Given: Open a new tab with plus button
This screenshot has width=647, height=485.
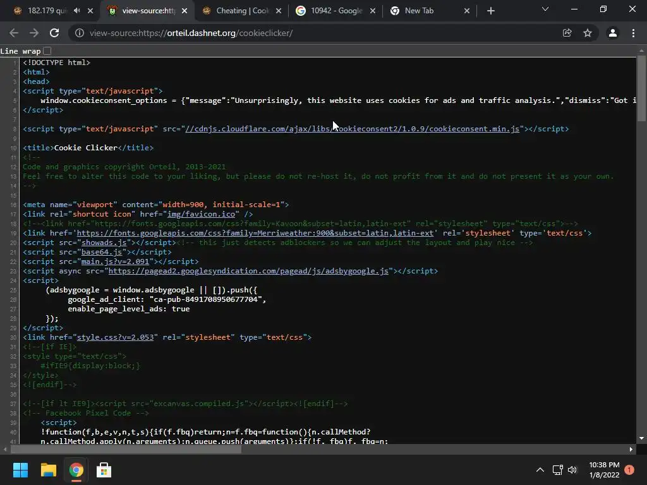Looking at the screenshot, I should (x=490, y=11).
